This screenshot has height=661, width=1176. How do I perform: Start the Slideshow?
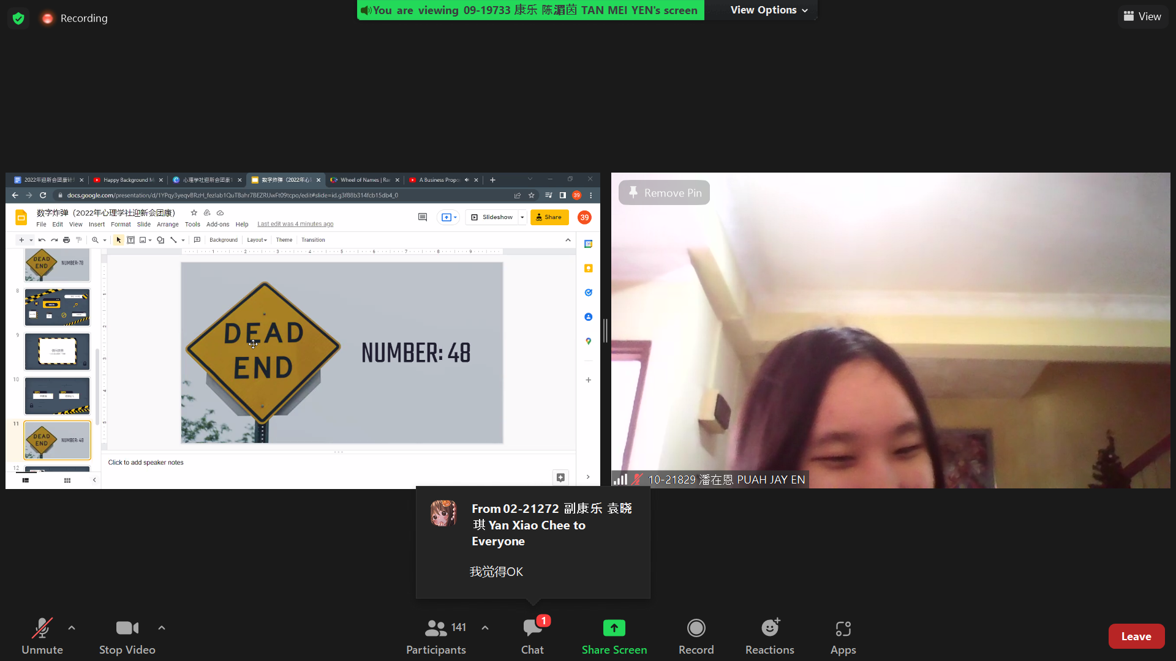[492, 217]
